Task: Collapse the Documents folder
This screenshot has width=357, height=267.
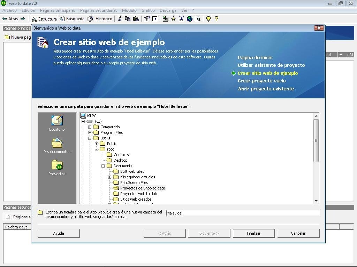Action: (x=103, y=166)
